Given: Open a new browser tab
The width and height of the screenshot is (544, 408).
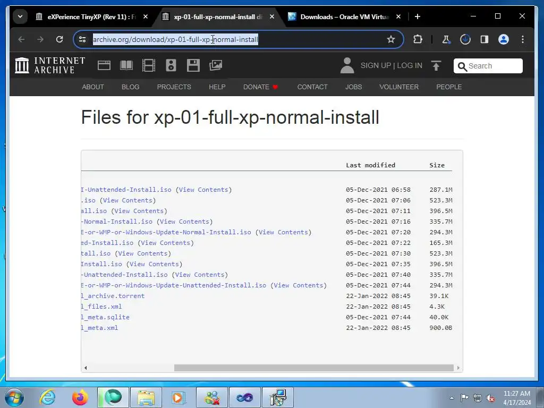Looking at the screenshot, I should (418, 16).
